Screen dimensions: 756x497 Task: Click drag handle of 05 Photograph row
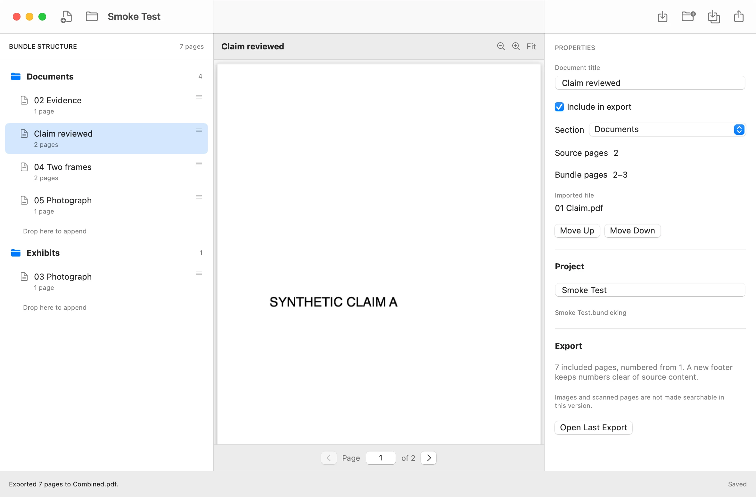tap(199, 197)
